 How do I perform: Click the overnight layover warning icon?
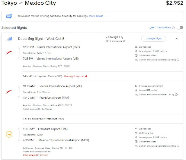pos(86,76)
